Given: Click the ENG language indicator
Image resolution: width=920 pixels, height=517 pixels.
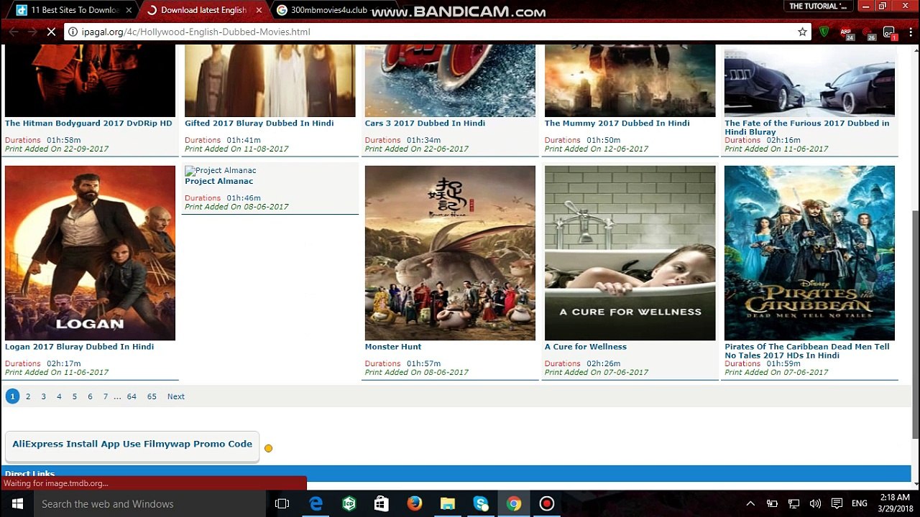Looking at the screenshot, I should click(860, 503).
